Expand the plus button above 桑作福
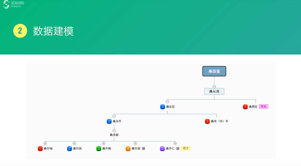Image resolution: width=301 pixels, height=166 pixels. (x=45, y=143)
